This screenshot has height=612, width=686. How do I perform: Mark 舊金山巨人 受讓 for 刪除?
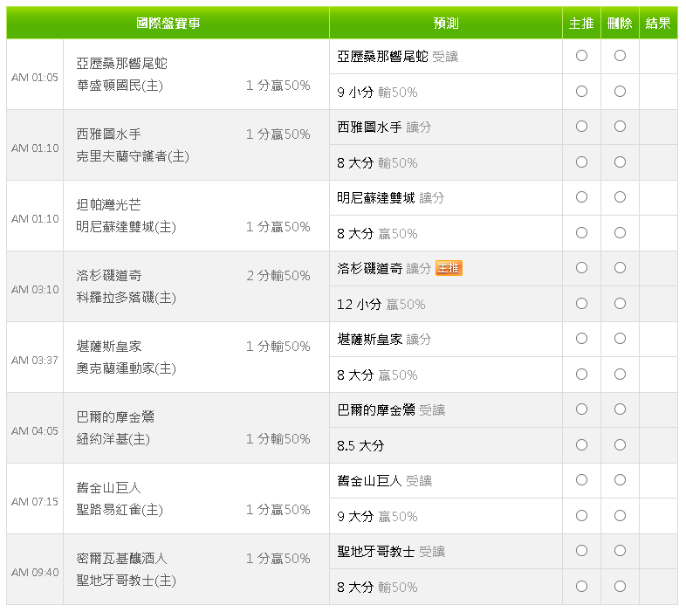(620, 480)
